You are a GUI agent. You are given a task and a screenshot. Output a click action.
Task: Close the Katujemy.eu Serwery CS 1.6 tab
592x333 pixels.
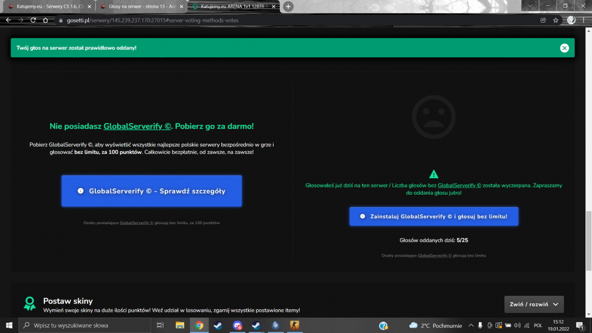click(x=89, y=7)
